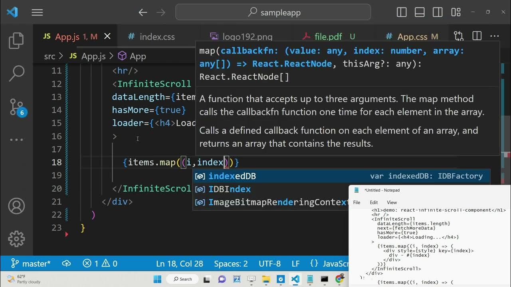511x287 pixels.
Task: Select the IDBIndex autocomplete suggestion
Action: [x=230, y=189]
